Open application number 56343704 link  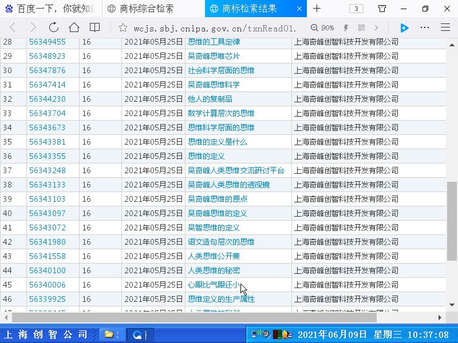coord(48,113)
